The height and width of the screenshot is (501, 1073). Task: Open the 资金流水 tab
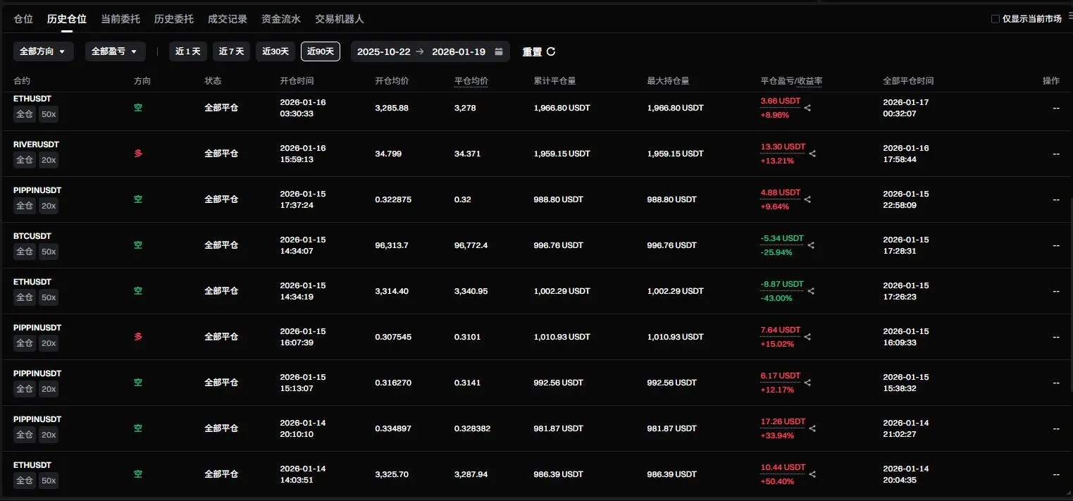[281, 19]
